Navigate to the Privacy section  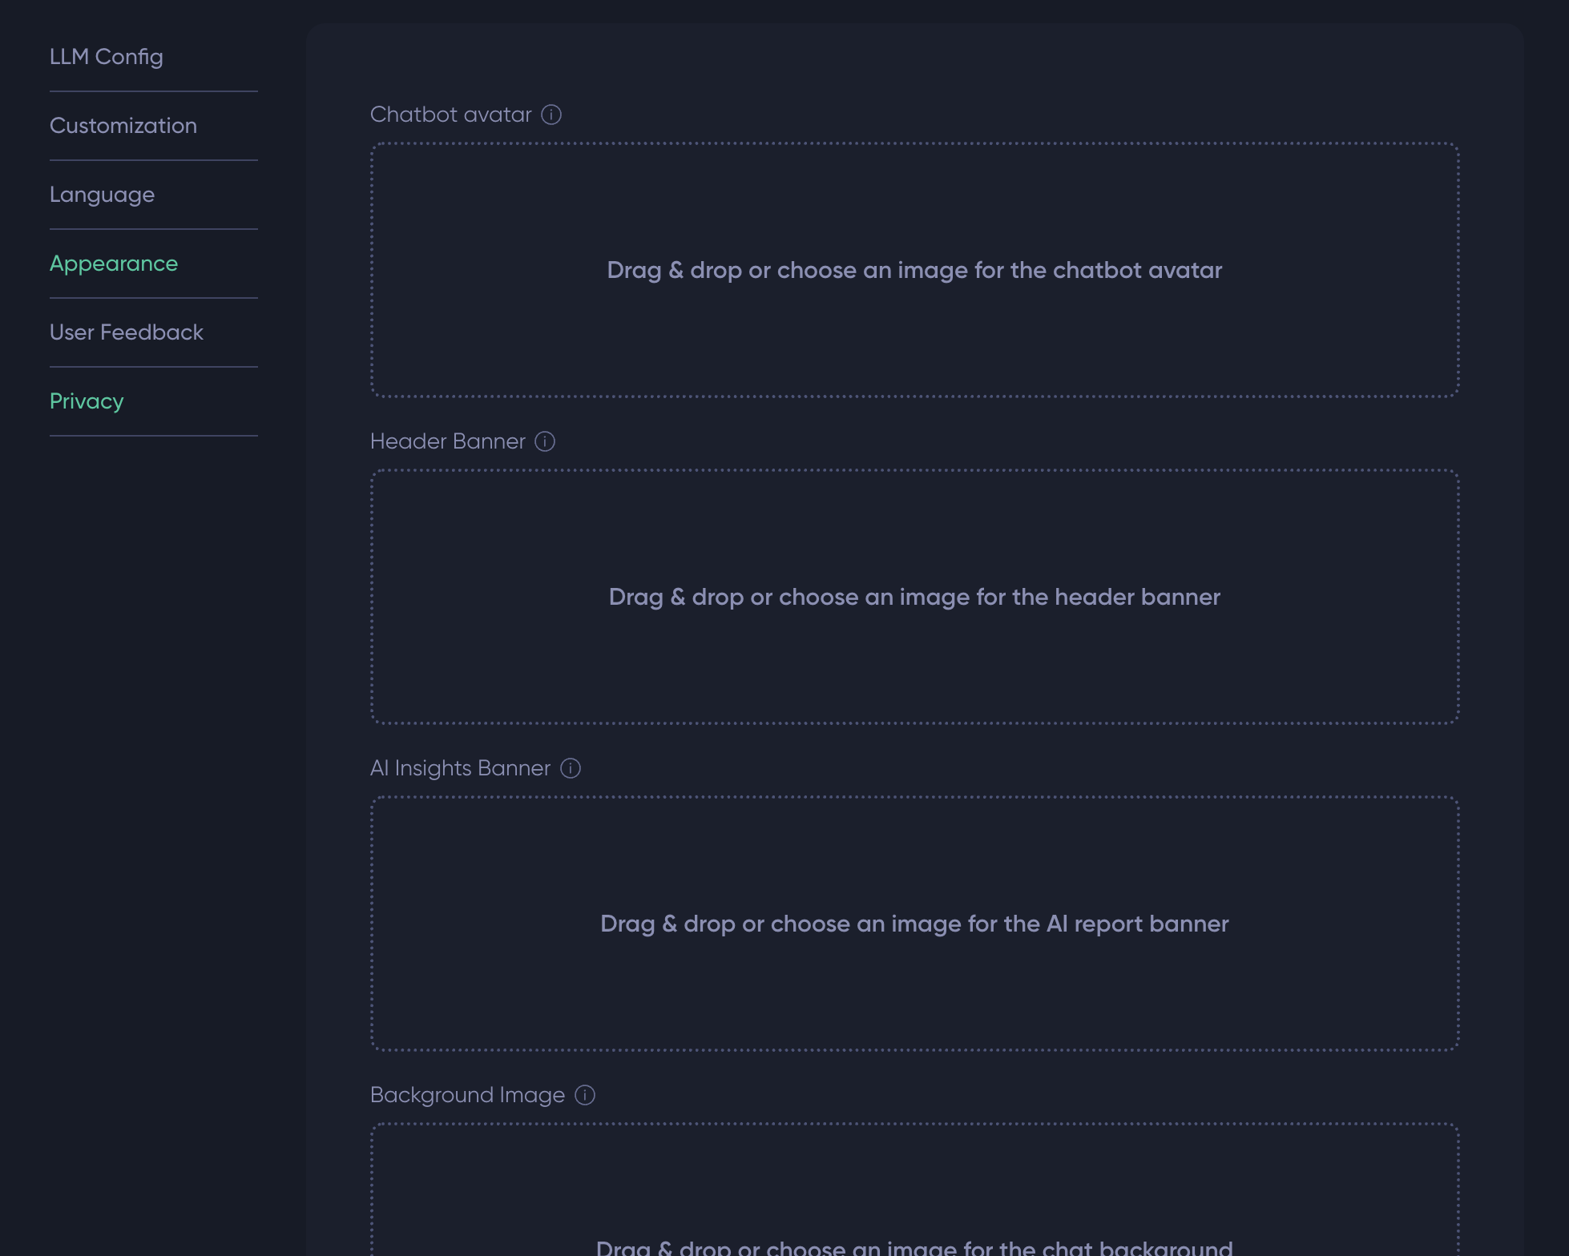(x=87, y=401)
